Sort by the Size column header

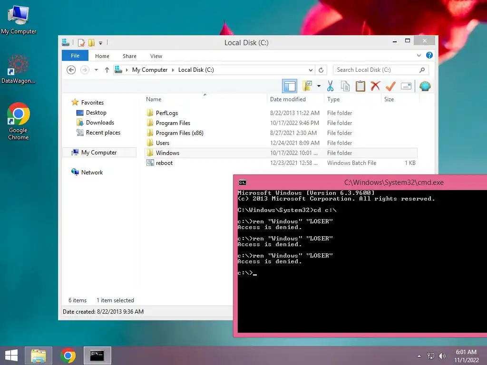[x=400, y=99]
